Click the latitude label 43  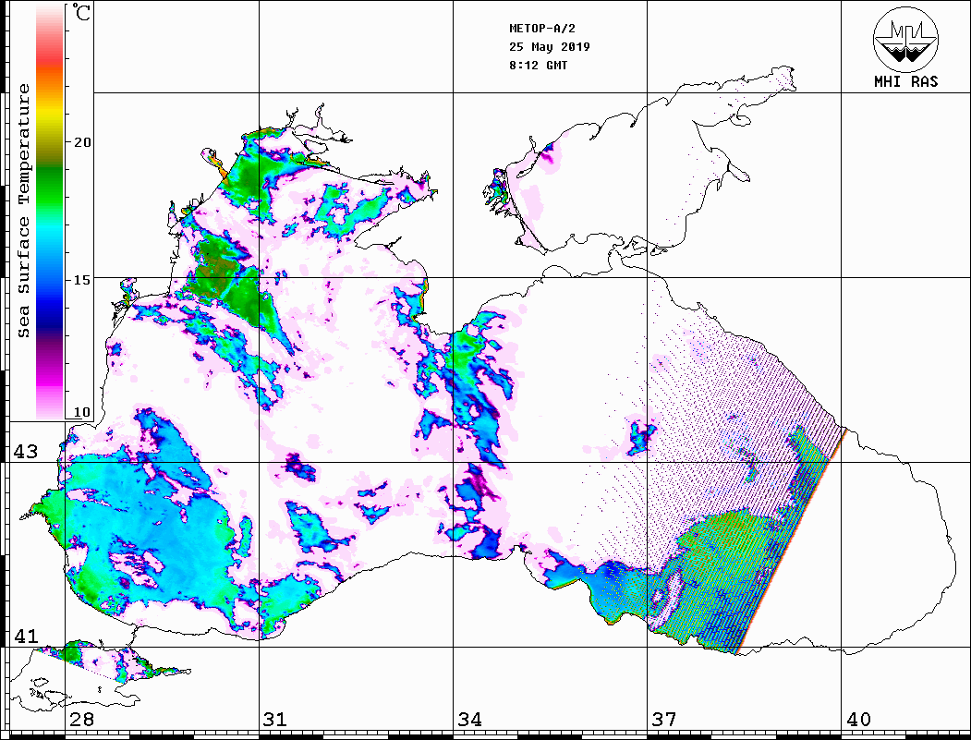pos(25,452)
